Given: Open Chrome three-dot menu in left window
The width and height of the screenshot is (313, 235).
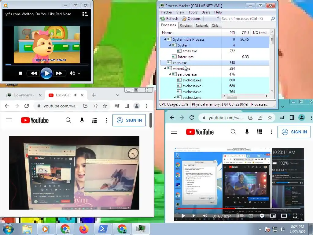Looking at the screenshot, I should point(146,106).
